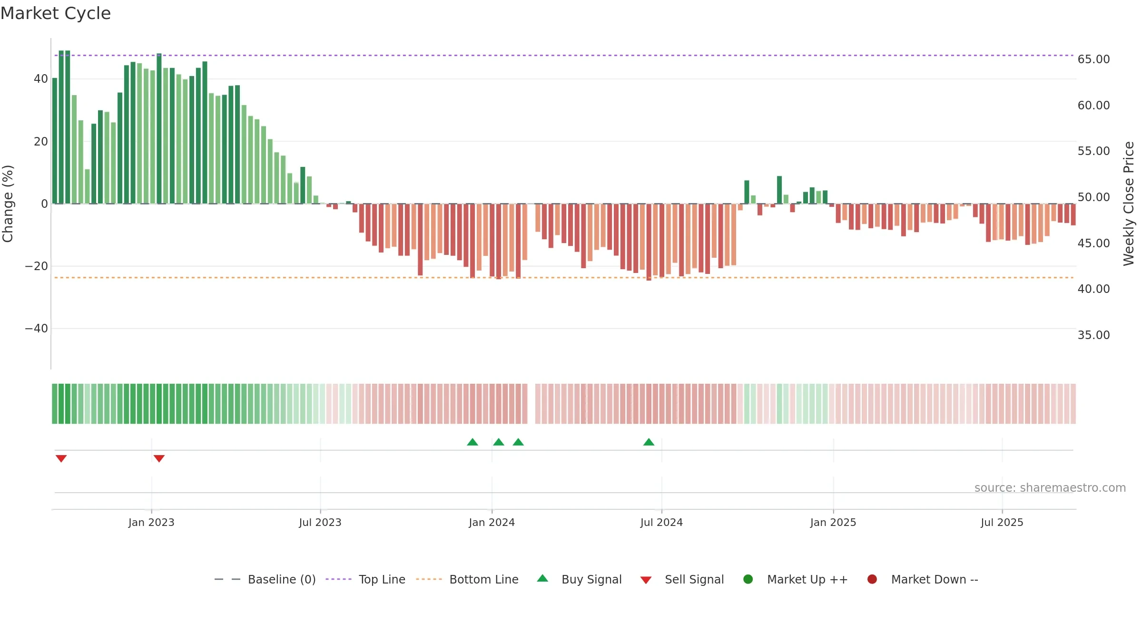Click the −40 label on the Change axis
This screenshot has height=642, width=1142.
[x=37, y=329]
